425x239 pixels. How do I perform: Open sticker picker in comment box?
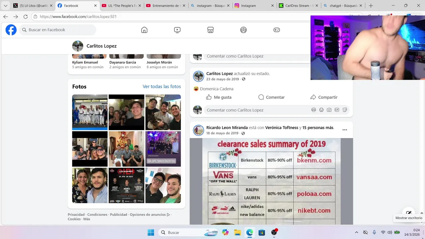tap(345, 110)
